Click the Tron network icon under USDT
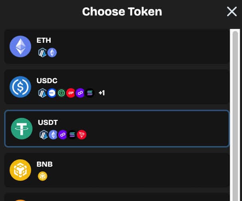The width and height of the screenshot is (242, 201). point(82,135)
